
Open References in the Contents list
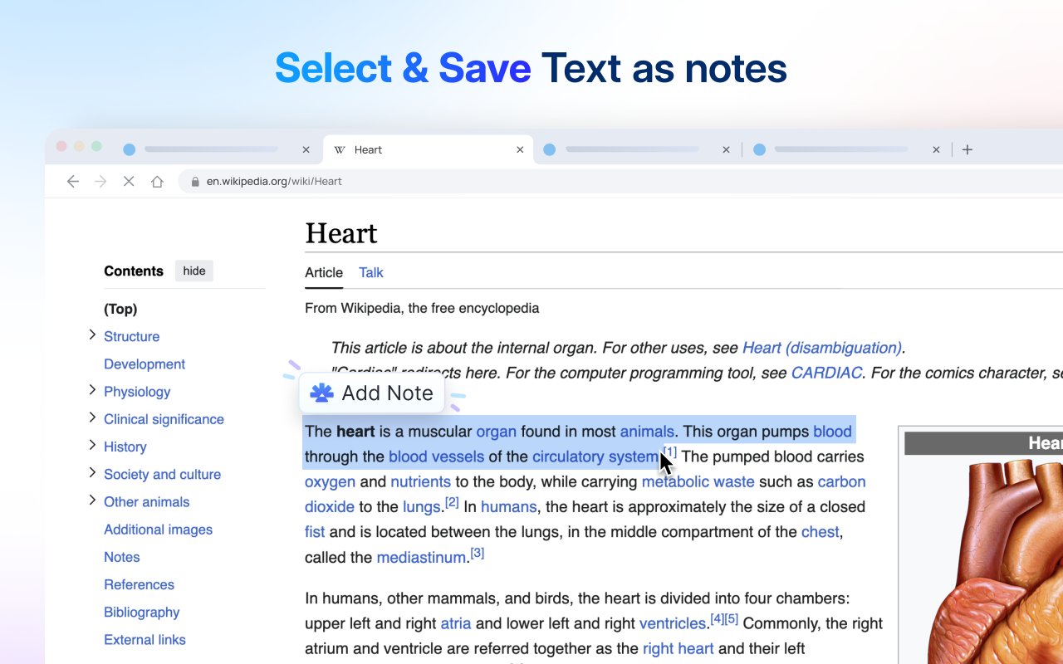[139, 584]
